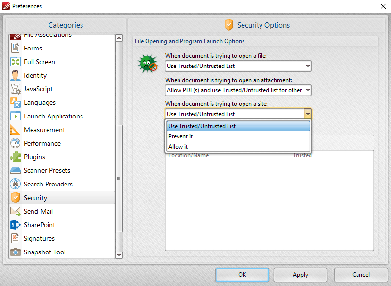391x286 pixels.
Task: Choose 'Prevent it' from dropdown list
Action: pyautogui.click(x=180, y=136)
